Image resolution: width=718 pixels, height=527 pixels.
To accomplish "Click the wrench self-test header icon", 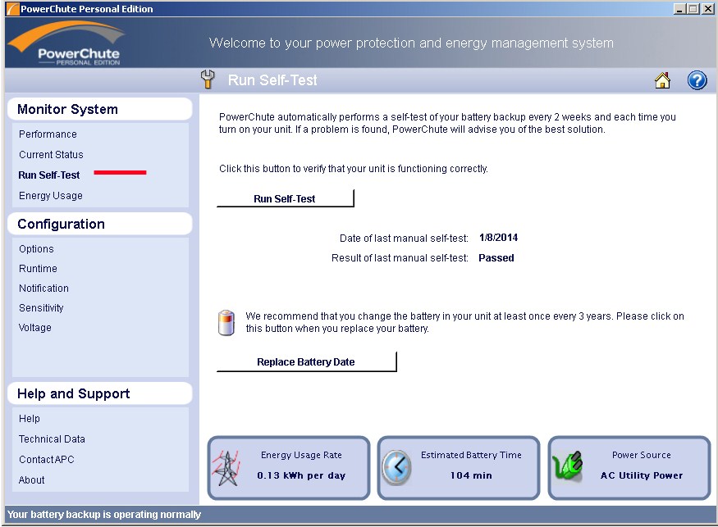I will click(208, 80).
